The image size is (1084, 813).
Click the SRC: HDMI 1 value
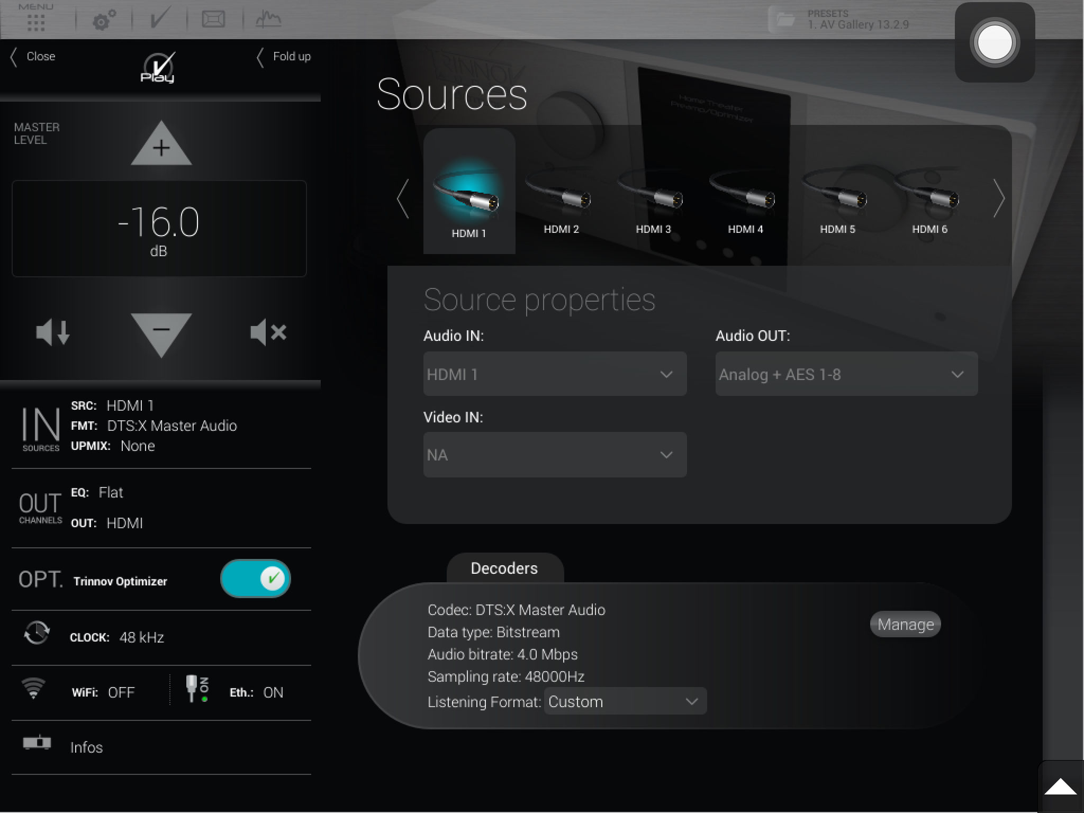(130, 405)
